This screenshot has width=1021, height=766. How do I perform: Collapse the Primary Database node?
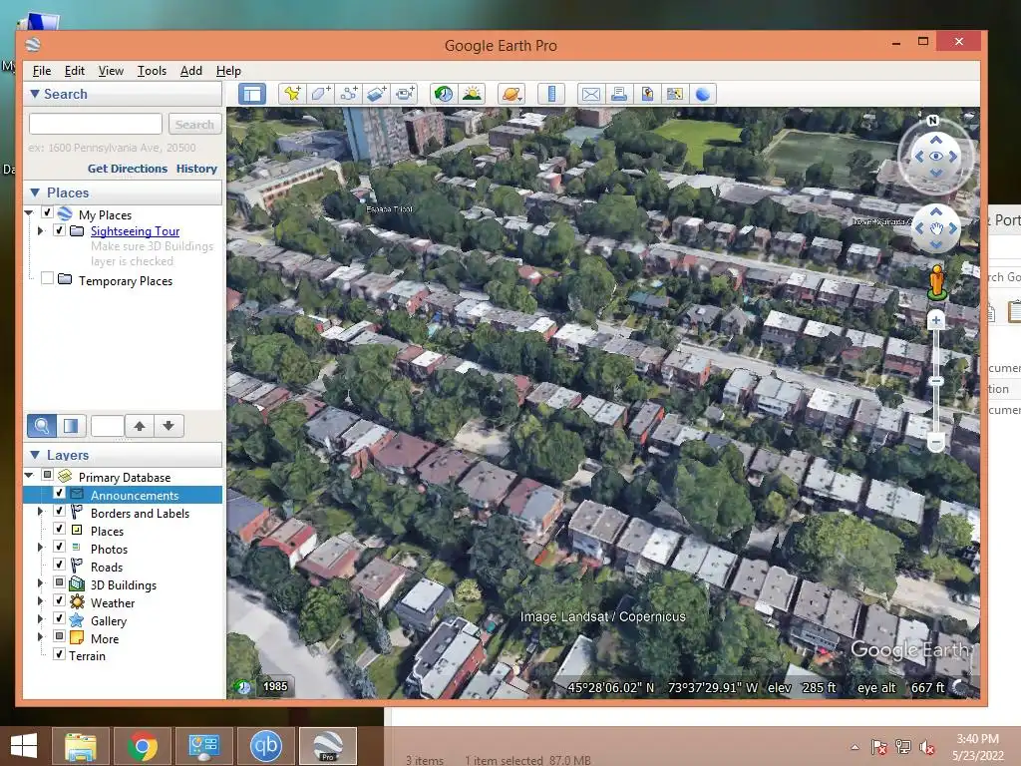(x=29, y=476)
